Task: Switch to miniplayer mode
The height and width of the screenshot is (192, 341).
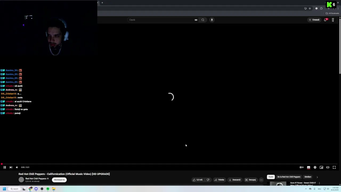Action: 321,167
